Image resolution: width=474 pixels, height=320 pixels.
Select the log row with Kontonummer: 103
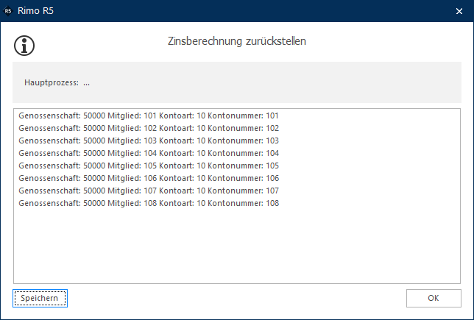(x=149, y=141)
